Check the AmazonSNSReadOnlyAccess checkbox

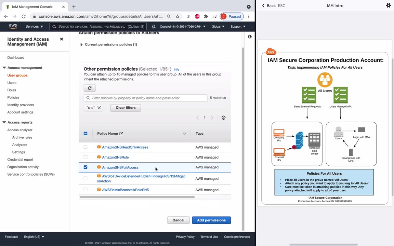86,147
